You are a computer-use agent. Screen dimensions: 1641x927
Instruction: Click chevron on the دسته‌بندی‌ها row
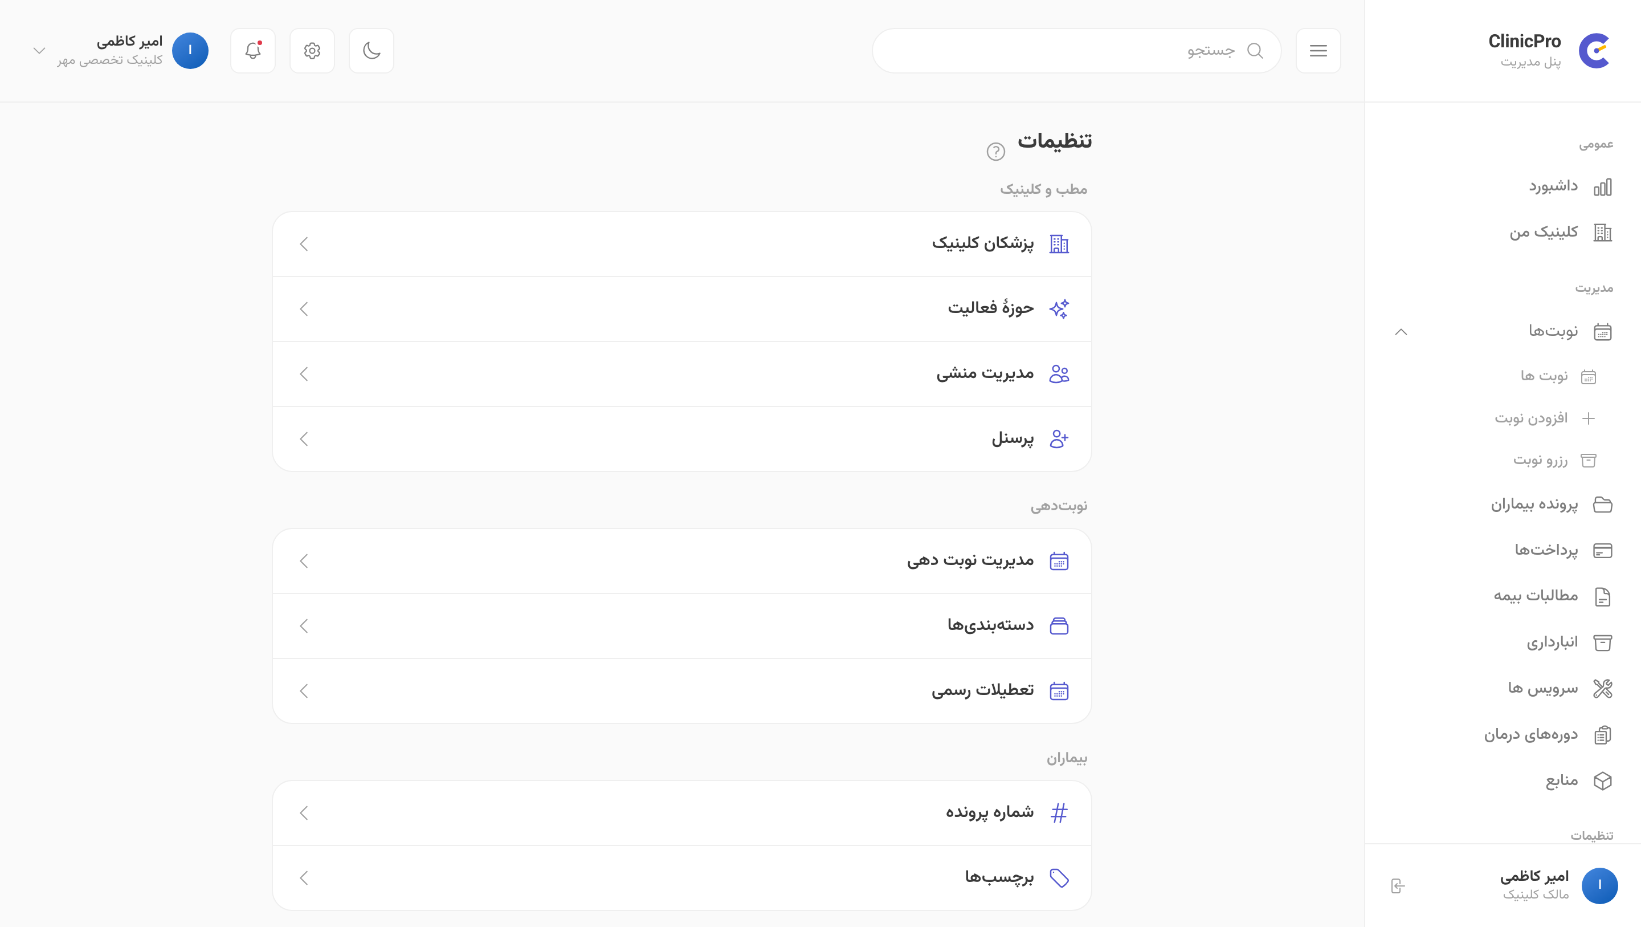tap(304, 626)
